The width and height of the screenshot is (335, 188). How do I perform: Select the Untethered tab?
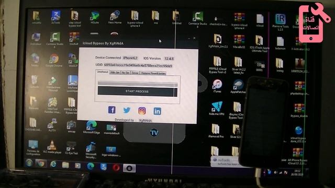(103, 72)
